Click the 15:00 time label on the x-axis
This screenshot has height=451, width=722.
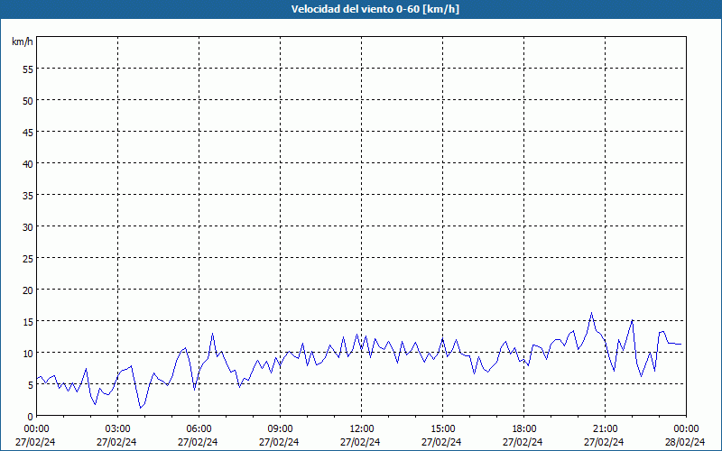(442, 428)
